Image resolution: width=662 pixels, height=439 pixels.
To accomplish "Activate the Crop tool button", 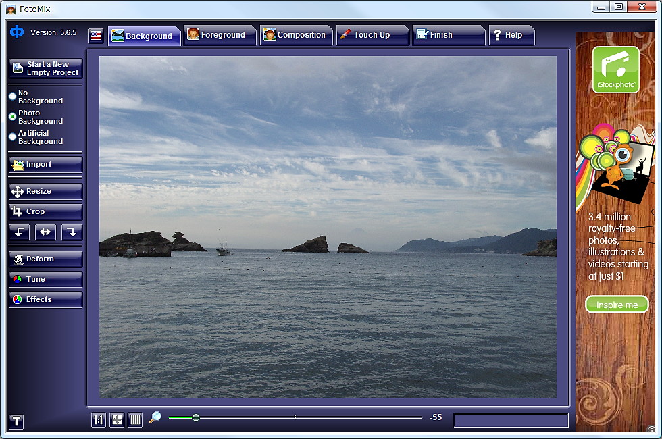I will [46, 212].
